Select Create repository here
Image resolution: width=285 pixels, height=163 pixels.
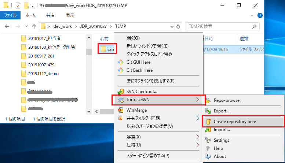pyautogui.click(x=243, y=122)
